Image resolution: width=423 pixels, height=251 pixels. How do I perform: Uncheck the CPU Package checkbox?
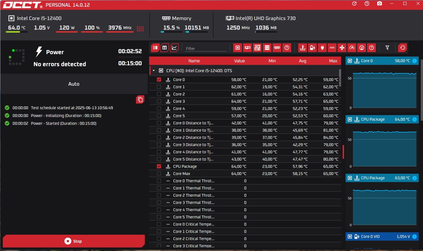pyautogui.click(x=159, y=166)
